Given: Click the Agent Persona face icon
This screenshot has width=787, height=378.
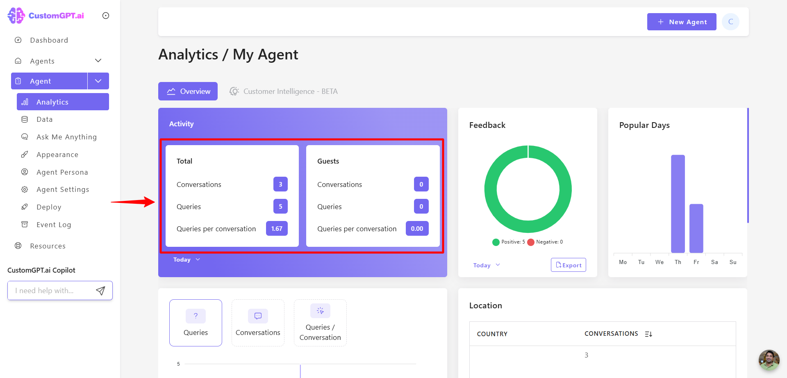Looking at the screenshot, I should pos(25,172).
